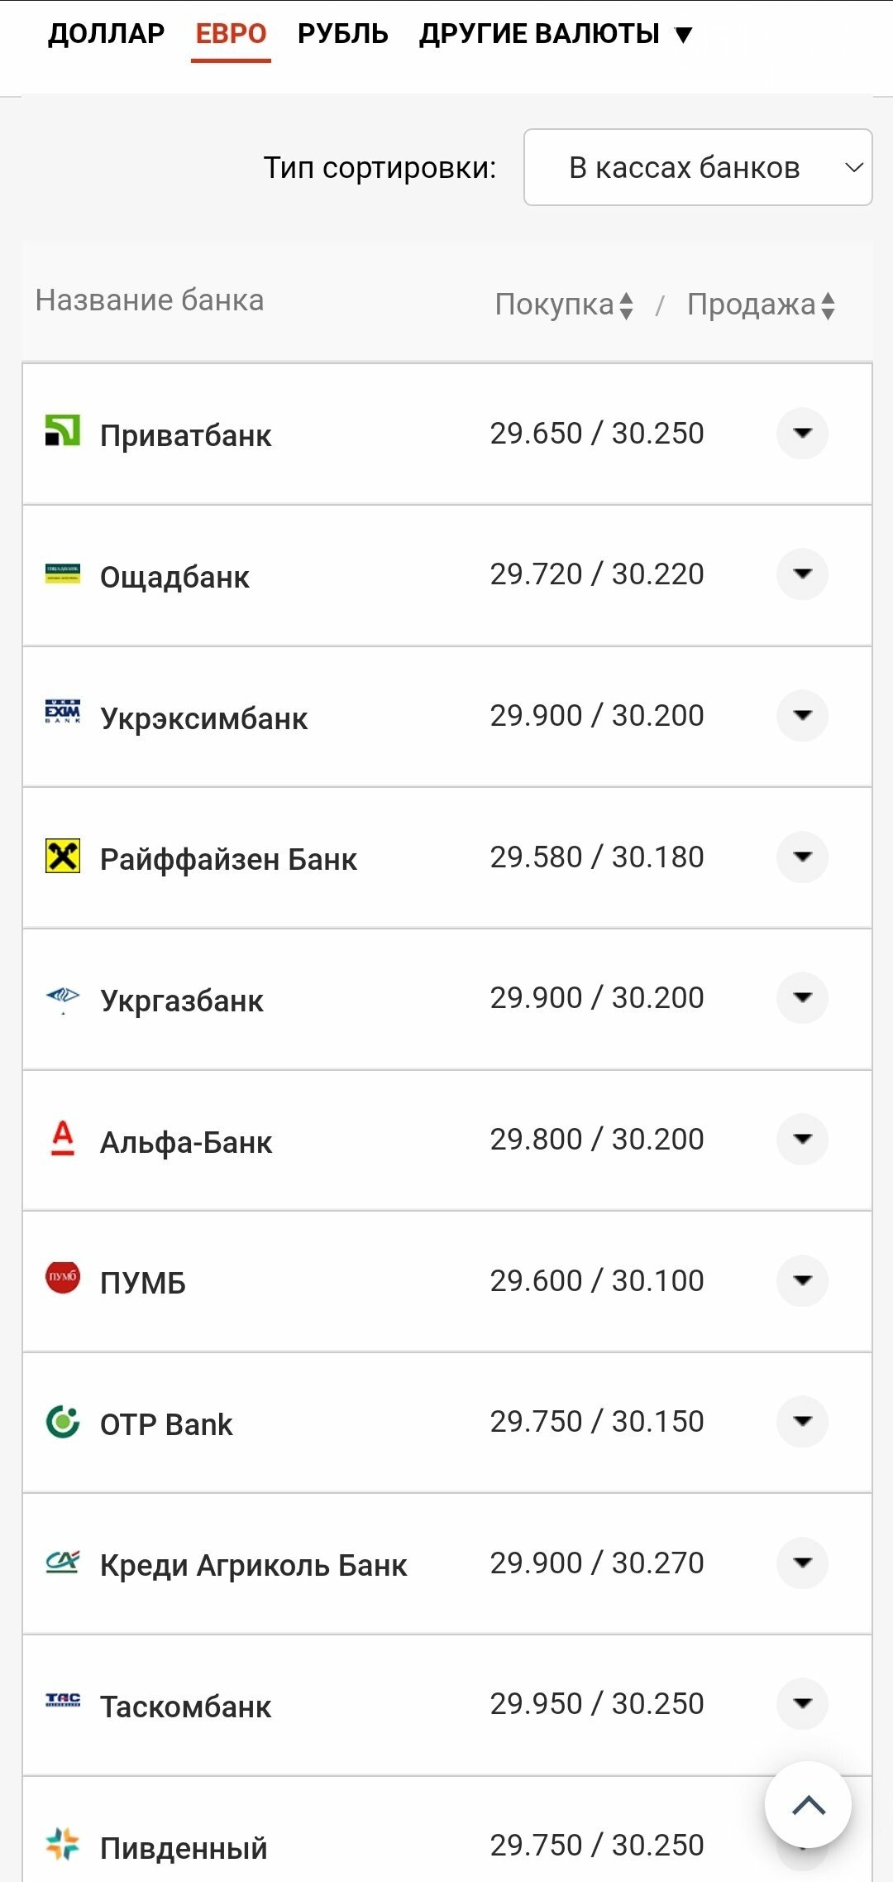Click the ПУМБ red round logo
Screen dimensions: 893x1882
(x=63, y=1277)
